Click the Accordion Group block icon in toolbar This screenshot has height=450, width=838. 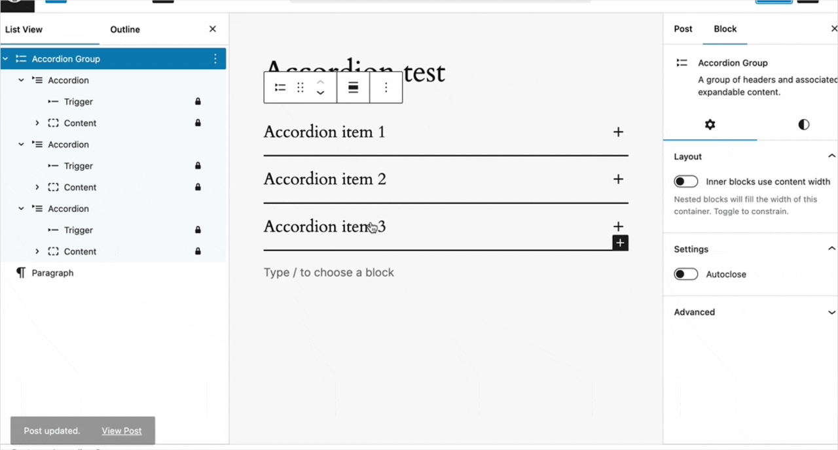tap(280, 88)
